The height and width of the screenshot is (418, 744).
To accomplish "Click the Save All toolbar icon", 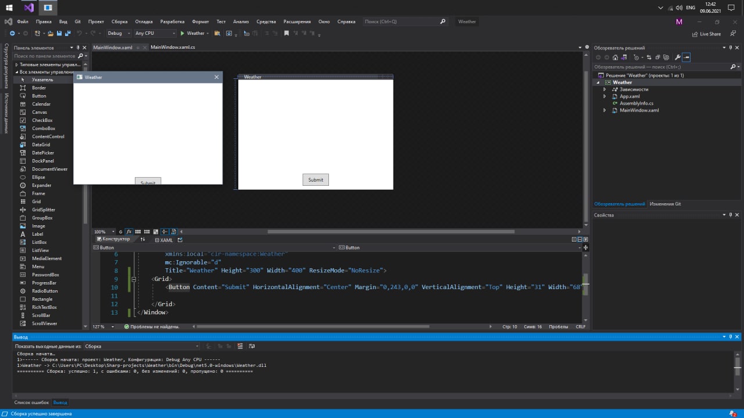I will (x=67, y=33).
